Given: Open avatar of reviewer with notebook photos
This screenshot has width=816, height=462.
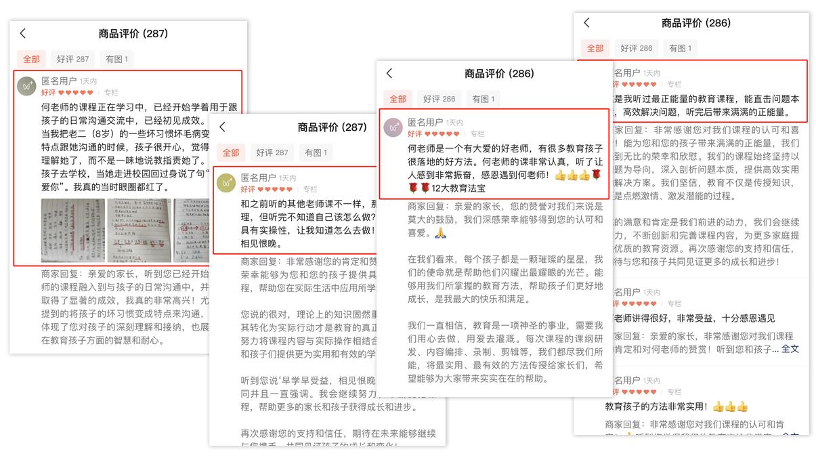Looking at the screenshot, I should pyautogui.click(x=27, y=86).
